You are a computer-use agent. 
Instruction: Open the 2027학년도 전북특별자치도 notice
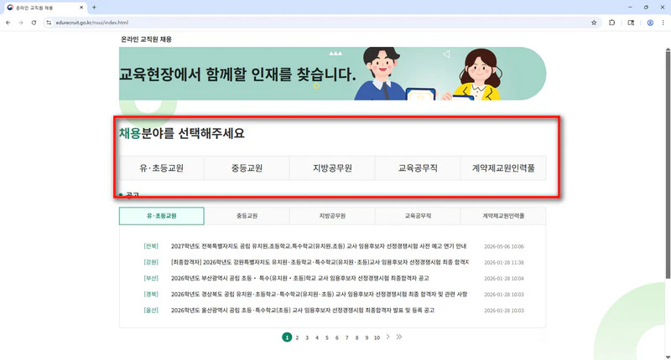point(319,246)
